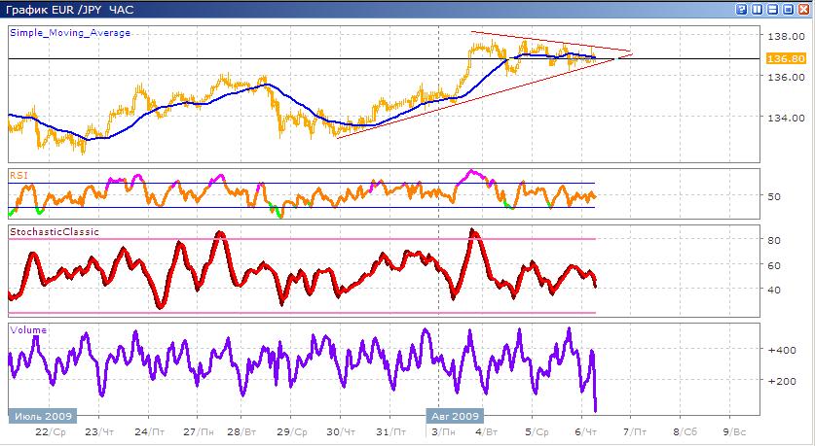Select the RSI indicator label

click(x=18, y=174)
